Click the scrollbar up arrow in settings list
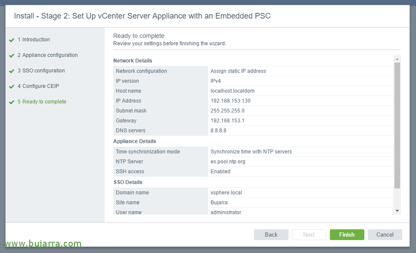Image resolution: width=416 pixels, height=253 pixels. coord(397,59)
